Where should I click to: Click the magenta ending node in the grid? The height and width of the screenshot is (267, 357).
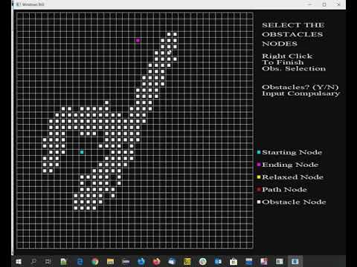[x=138, y=40]
